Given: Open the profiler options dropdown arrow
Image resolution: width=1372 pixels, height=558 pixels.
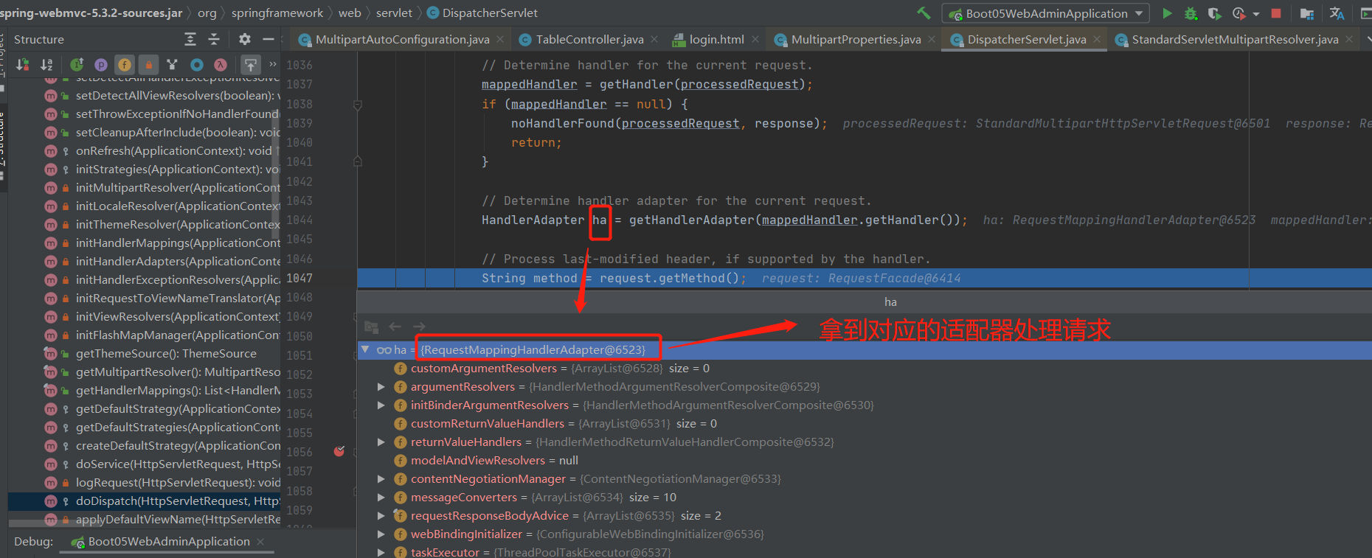Looking at the screenshot, I should pos(1255,14).
